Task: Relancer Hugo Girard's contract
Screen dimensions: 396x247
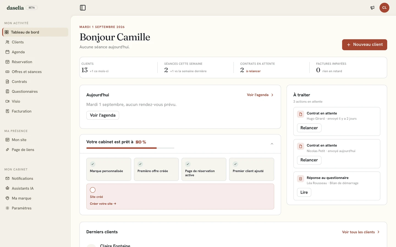Action: click(x=309, y=128)
